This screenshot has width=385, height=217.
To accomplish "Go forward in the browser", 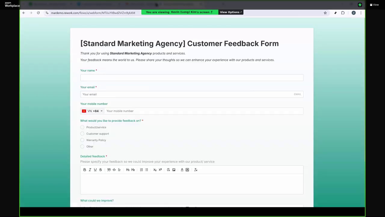I will pyautogui.click(x=31, y=13).
